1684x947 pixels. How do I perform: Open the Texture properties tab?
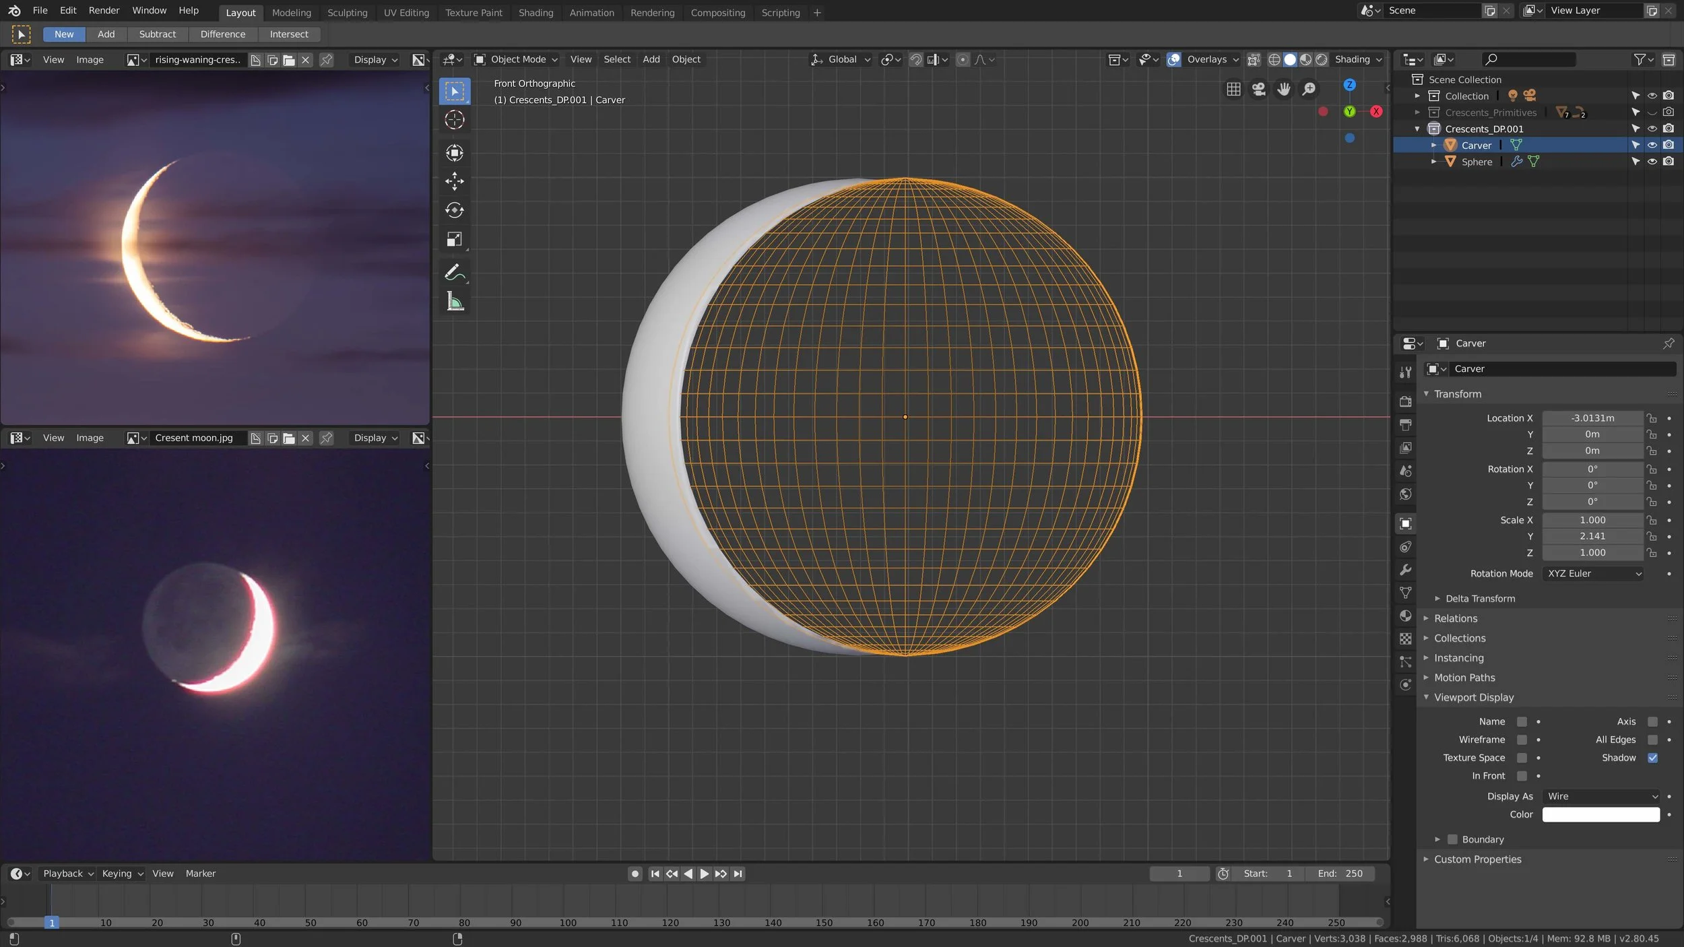tap(1406, 639)
